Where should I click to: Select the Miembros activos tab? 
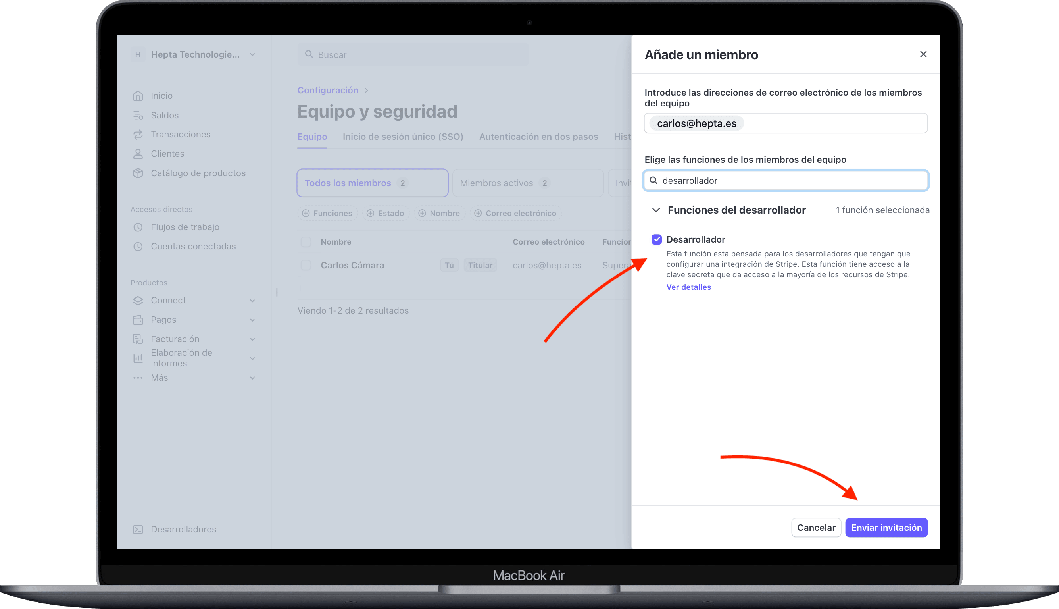pos(527,183)
